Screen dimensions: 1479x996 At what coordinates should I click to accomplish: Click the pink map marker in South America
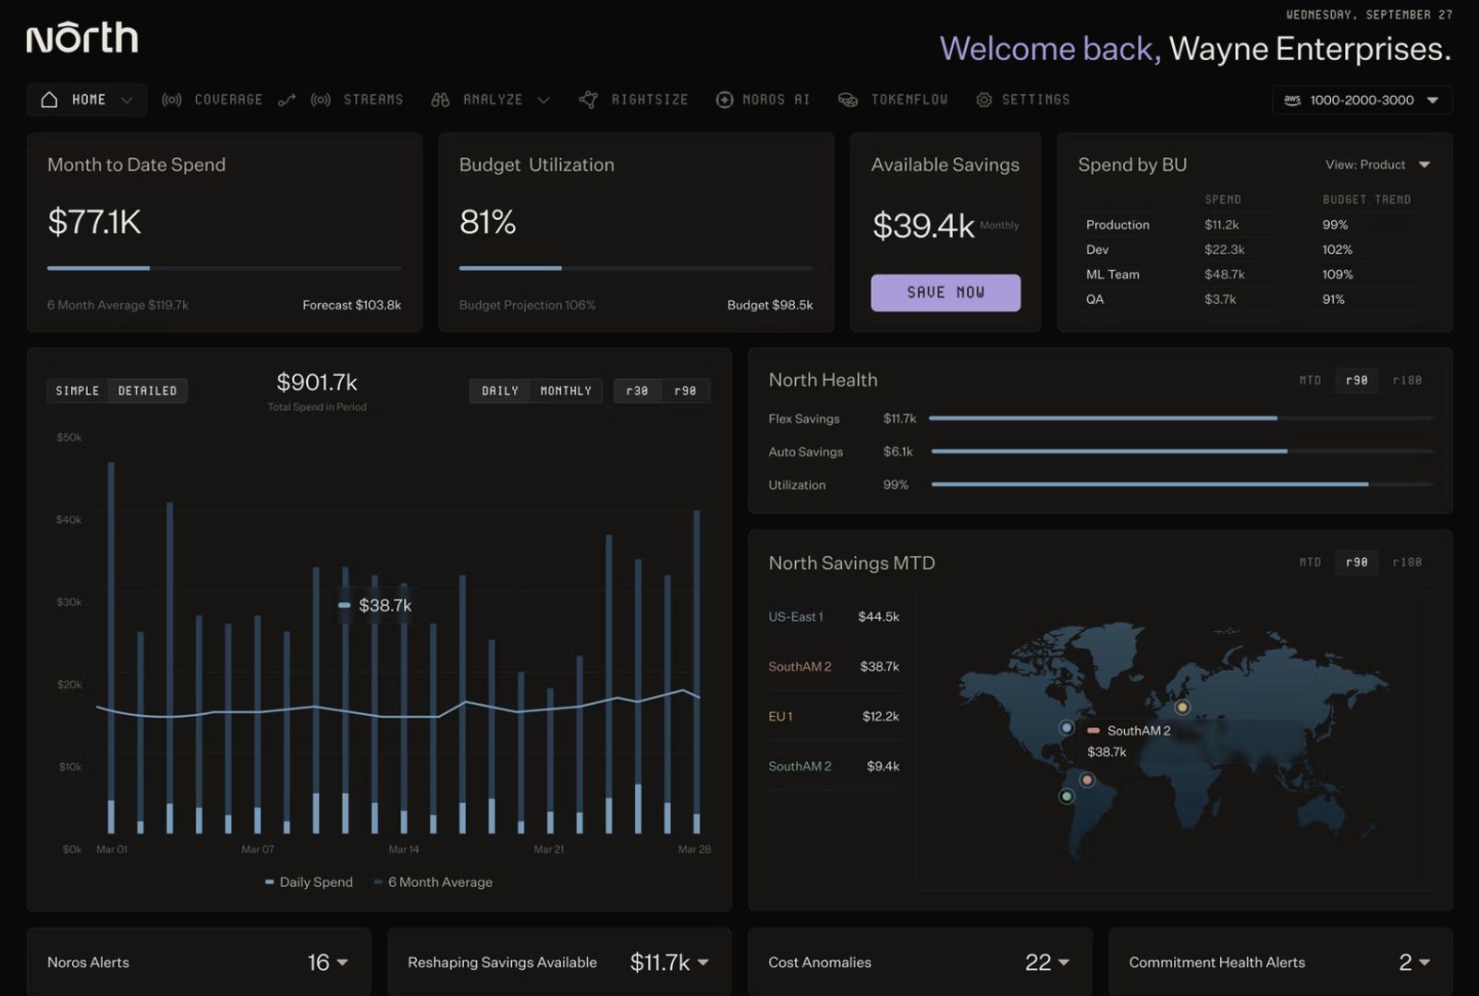pyautogui.click(x=1088, y=781)
